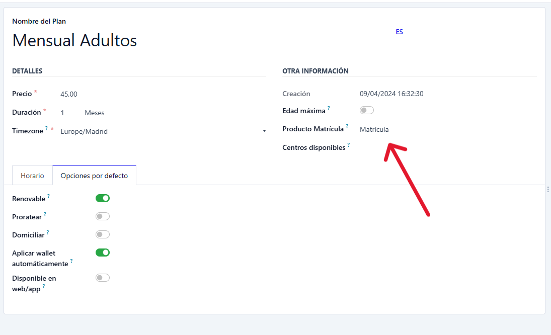Viewport: 551px width, 335px height.
Task: Disable the Aplicar wallet automáticamente switch
Action: click(x=103, y=253)
